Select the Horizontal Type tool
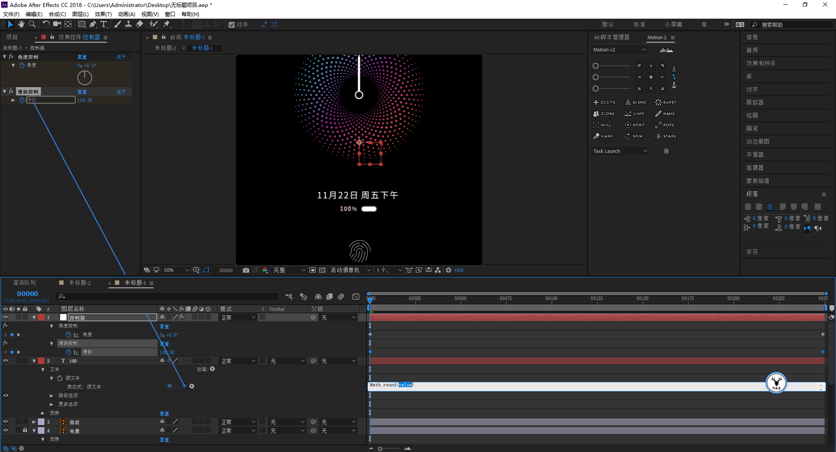 tap(104, 24)
